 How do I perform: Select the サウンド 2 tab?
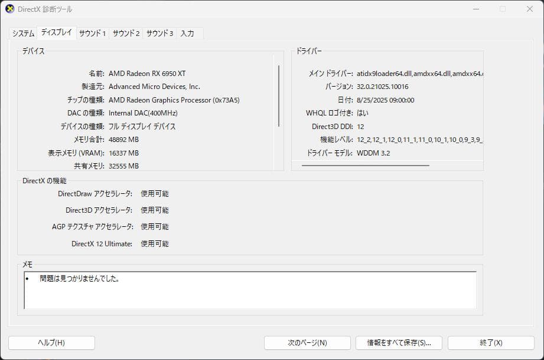tap(126, 34)
